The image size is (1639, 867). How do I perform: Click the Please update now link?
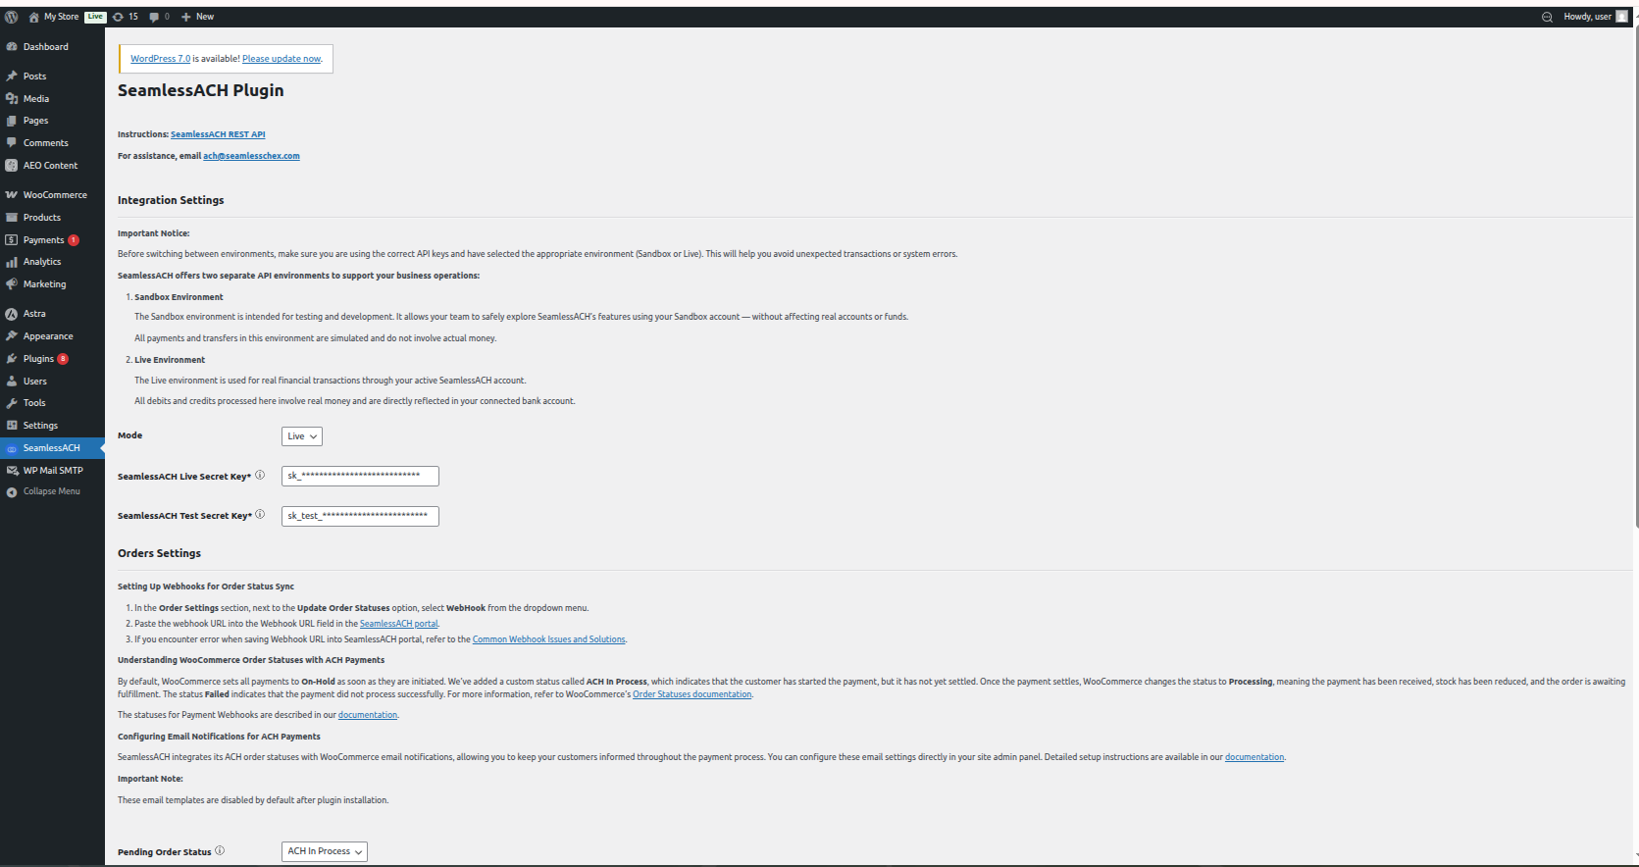pyautogui.click(x=282, y=59)
